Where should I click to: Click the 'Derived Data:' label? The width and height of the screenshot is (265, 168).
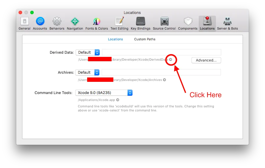pyautogui.click(x=62, y=52)
